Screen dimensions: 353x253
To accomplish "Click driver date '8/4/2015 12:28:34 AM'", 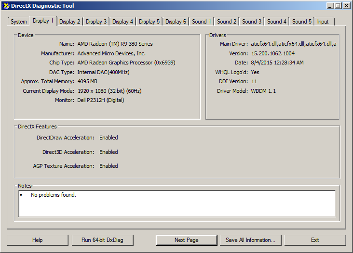I will [x=277, y=63].
